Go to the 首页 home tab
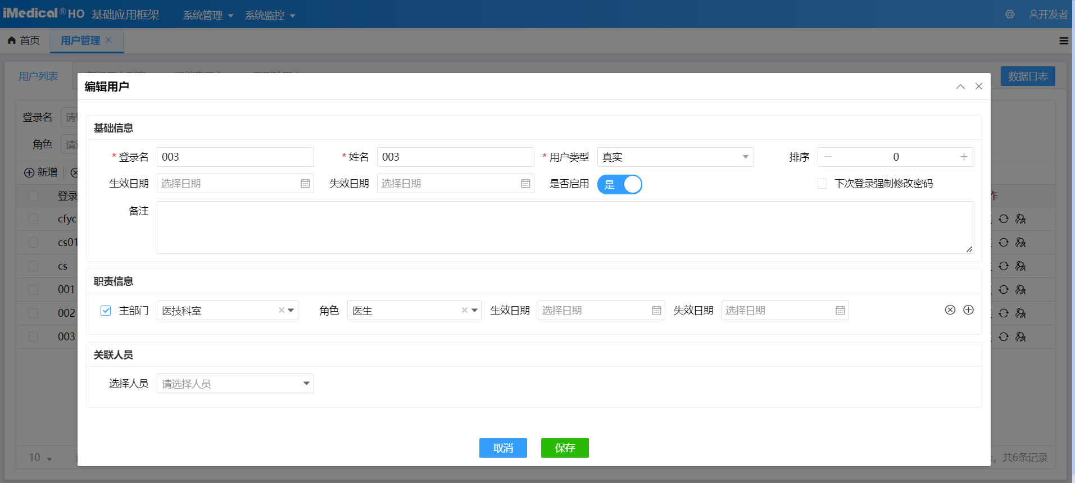This screenshot has height=483, width=1075. pyautogui.click(x=24, y=40)
